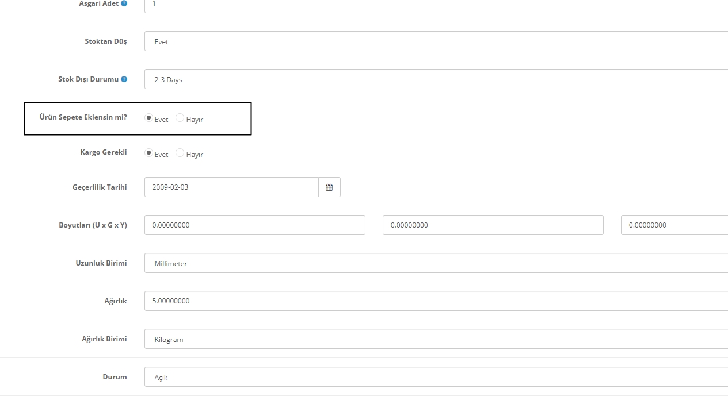This screenshot has width=728, height=400.
Task: Open the Ağırlık Birimi Kilogram dropdown
Action: (x=436, y=339)
